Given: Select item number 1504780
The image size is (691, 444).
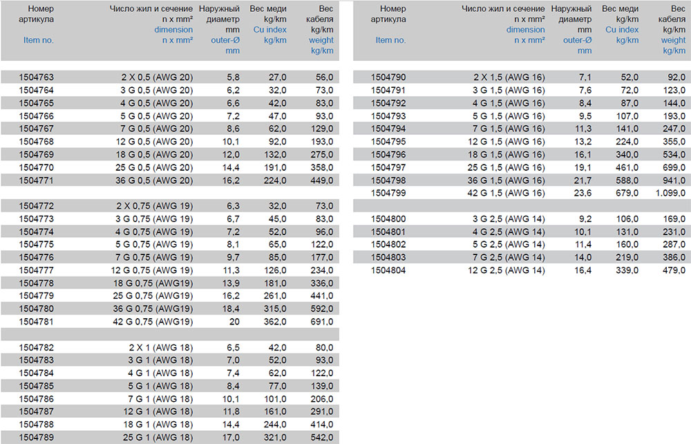Looking at the screenshot, I should (36, 308).
